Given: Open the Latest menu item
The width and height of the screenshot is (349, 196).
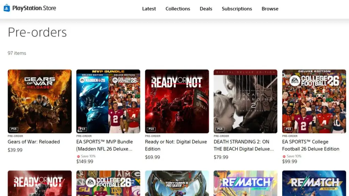Looking at the screenshot, I should click(x=149, y=9).
